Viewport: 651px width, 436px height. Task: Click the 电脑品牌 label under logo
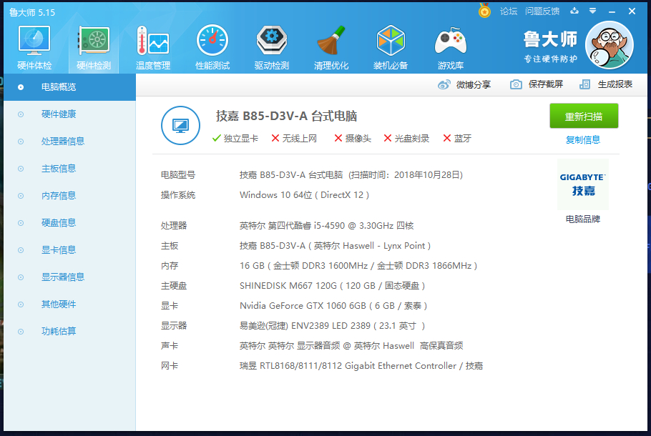pyautogui.click(x=583, y=219)
